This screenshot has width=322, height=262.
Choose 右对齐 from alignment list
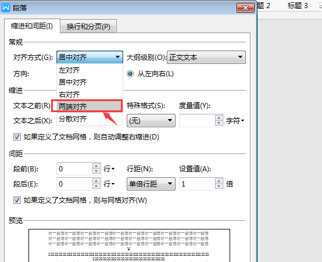pyautogui.click(x=90, y=95)
